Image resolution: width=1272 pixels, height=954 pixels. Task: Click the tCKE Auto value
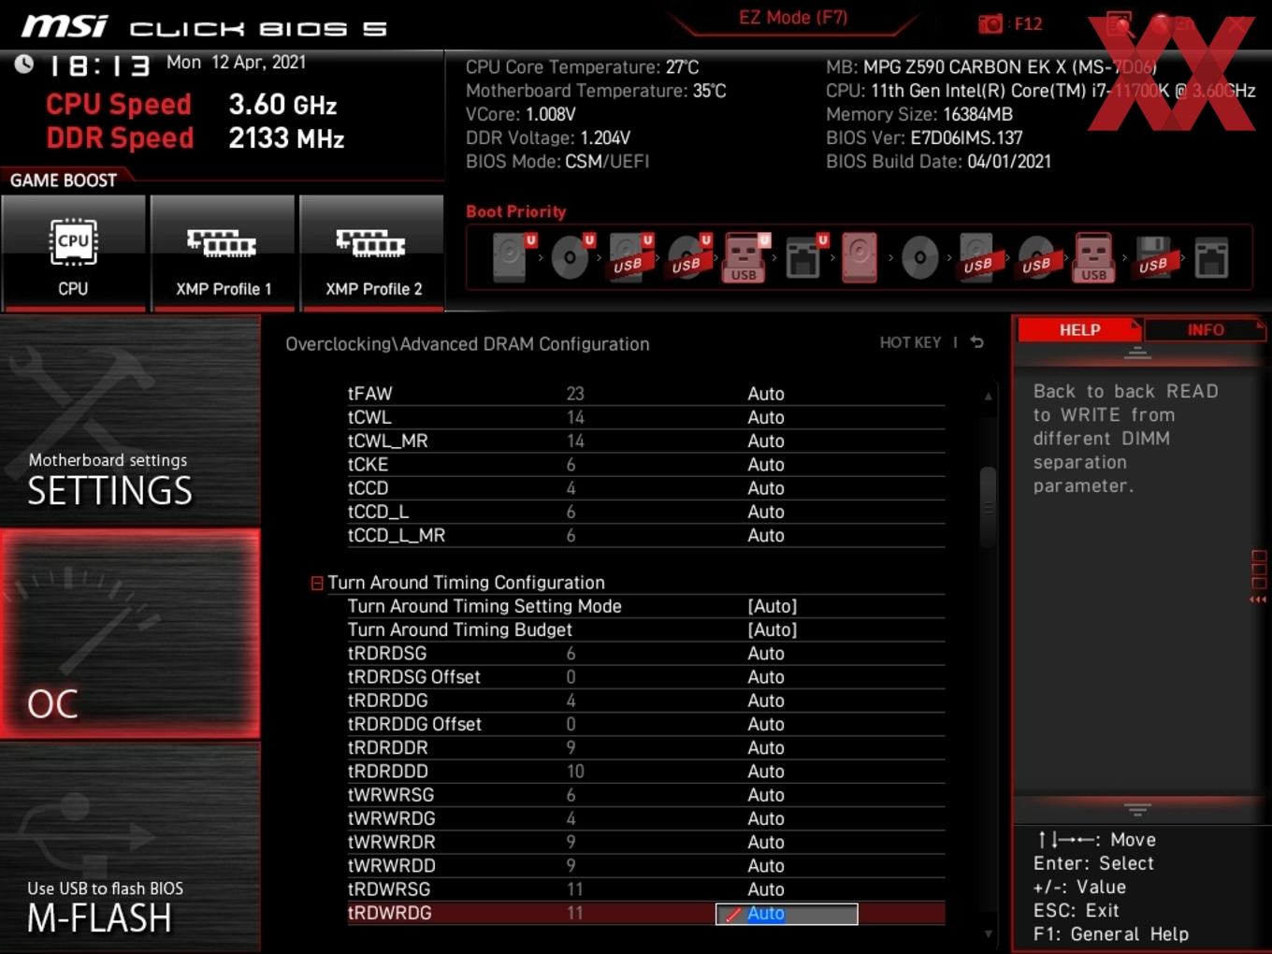(x=766, y=465)
